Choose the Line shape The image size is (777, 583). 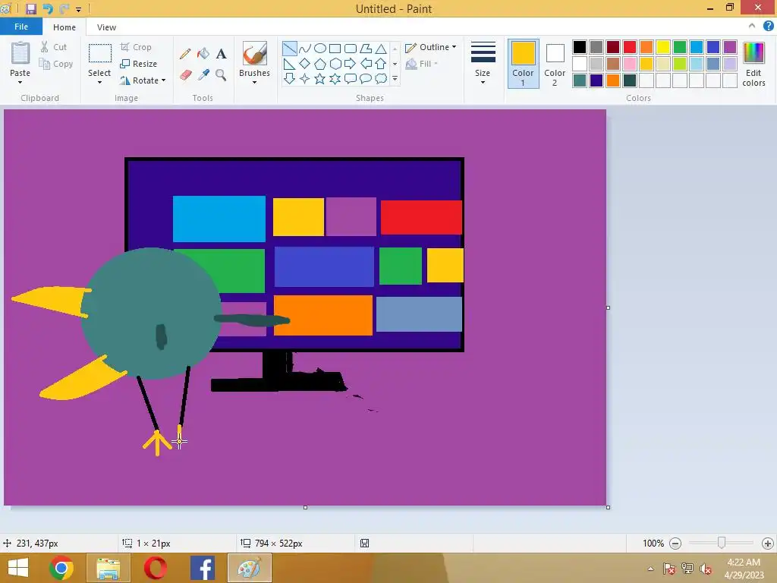pos(289,48)
